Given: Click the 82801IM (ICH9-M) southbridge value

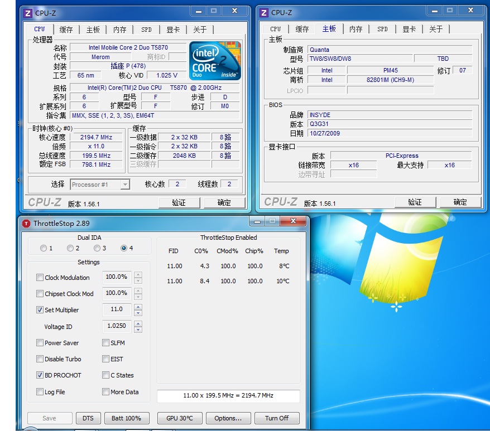Looking at the screenshot, I should pos(390,80).
